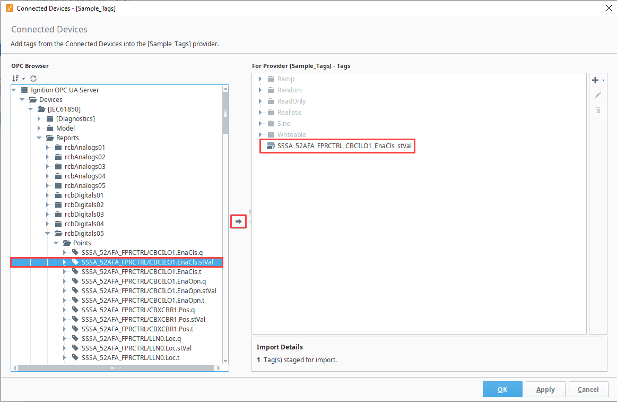This screenshot has height=402, width=617.
Task: Click the OPC Browser vertical scrollbar thumb
Action: 225,114
